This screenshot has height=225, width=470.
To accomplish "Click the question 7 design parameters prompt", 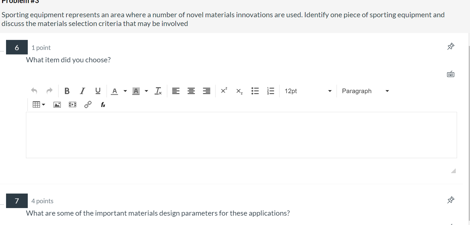I will click(x=158, y=213).
